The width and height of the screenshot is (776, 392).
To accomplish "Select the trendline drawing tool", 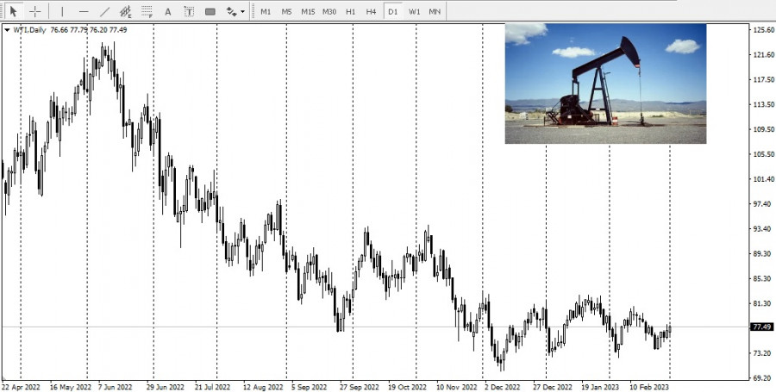I will click(104, 11).
